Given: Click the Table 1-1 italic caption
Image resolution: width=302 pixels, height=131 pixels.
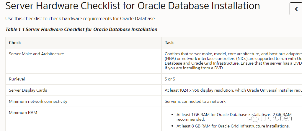Looking at the screenshot, I should coord(81,29).
